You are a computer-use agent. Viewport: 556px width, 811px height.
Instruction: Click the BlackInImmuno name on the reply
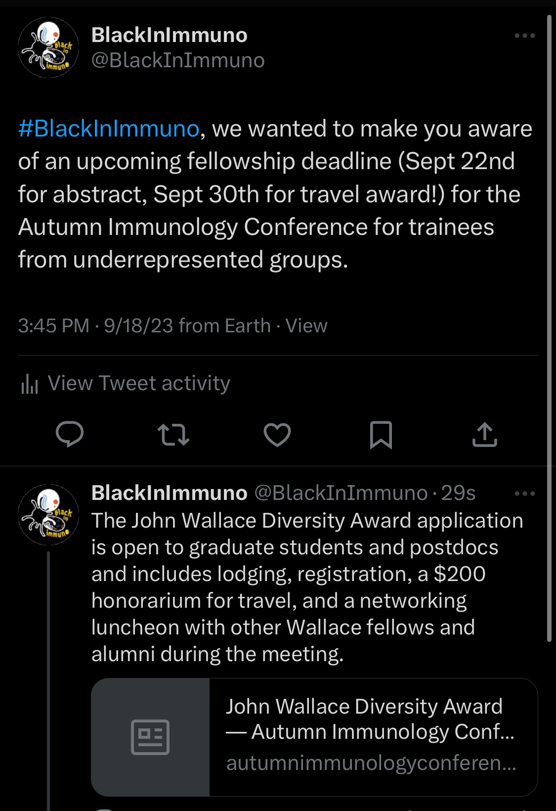(169, 493)
